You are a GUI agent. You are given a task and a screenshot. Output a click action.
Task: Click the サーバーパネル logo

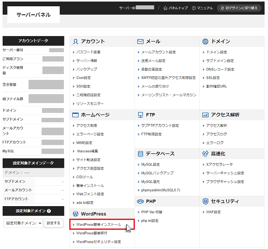(33, 15)
